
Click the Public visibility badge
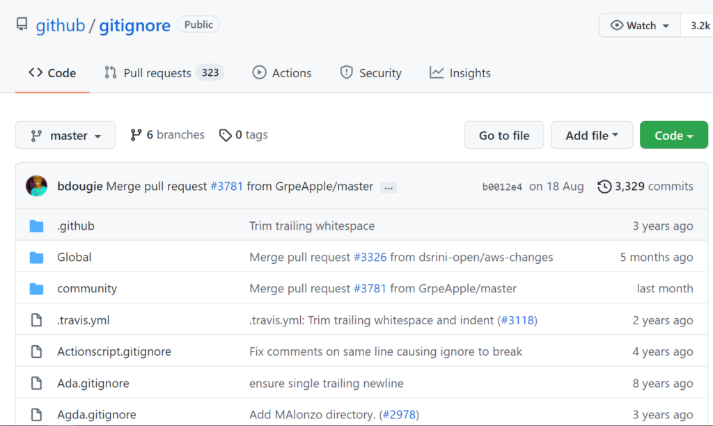pos(198,24)
